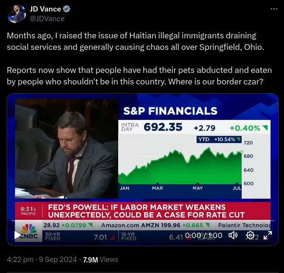Click JD Vance's profile avatar
The image size is (284, 273).
pos(16,13)
